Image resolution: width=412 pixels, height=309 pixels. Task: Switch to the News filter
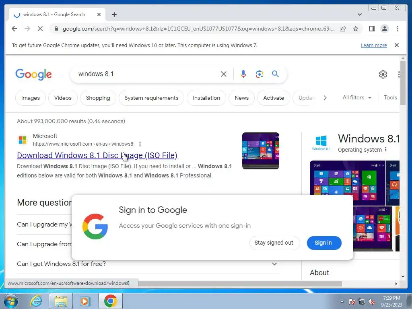pos(241,98)
